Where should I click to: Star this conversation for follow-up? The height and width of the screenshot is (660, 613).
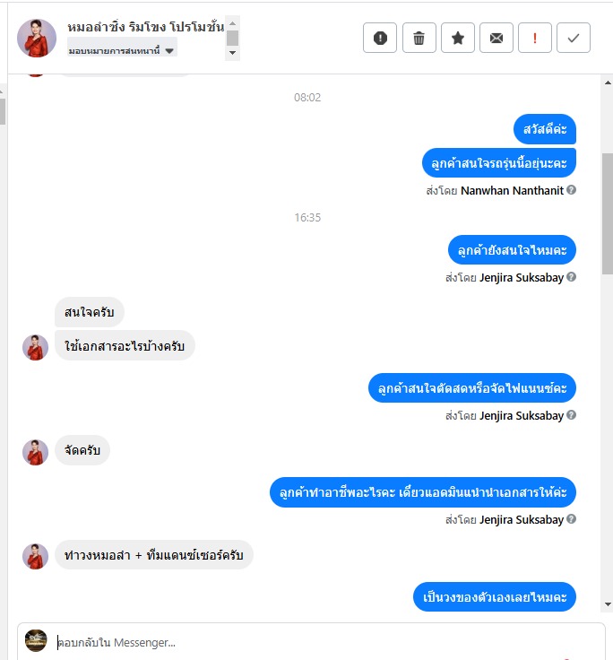pos(458,38)
